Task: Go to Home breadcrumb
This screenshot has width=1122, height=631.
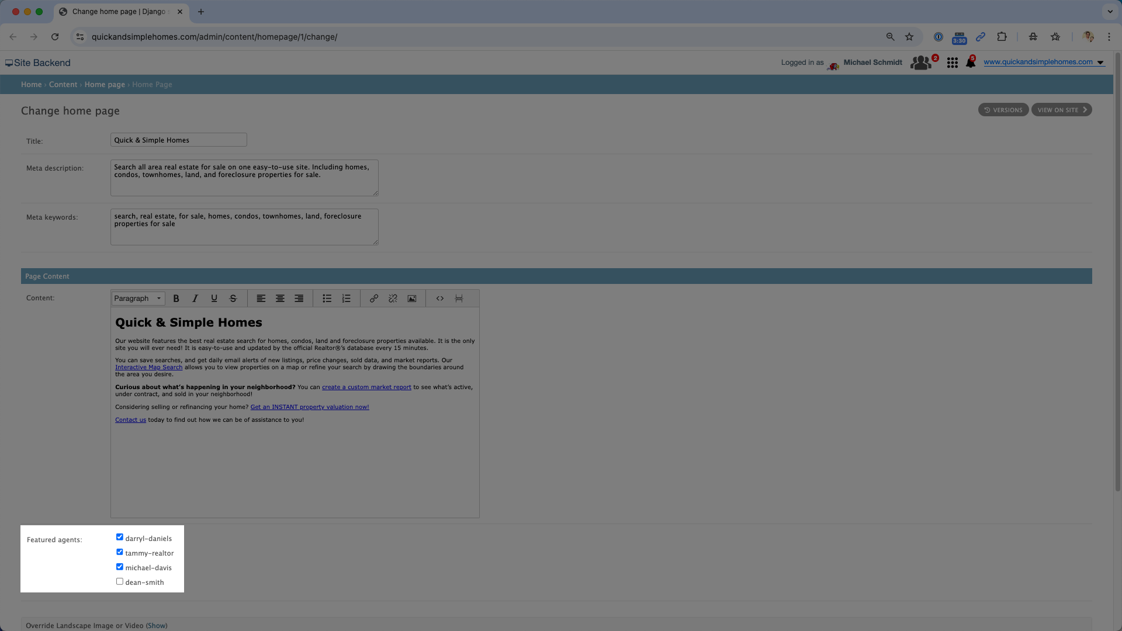Action: click(x=32, y=85)
